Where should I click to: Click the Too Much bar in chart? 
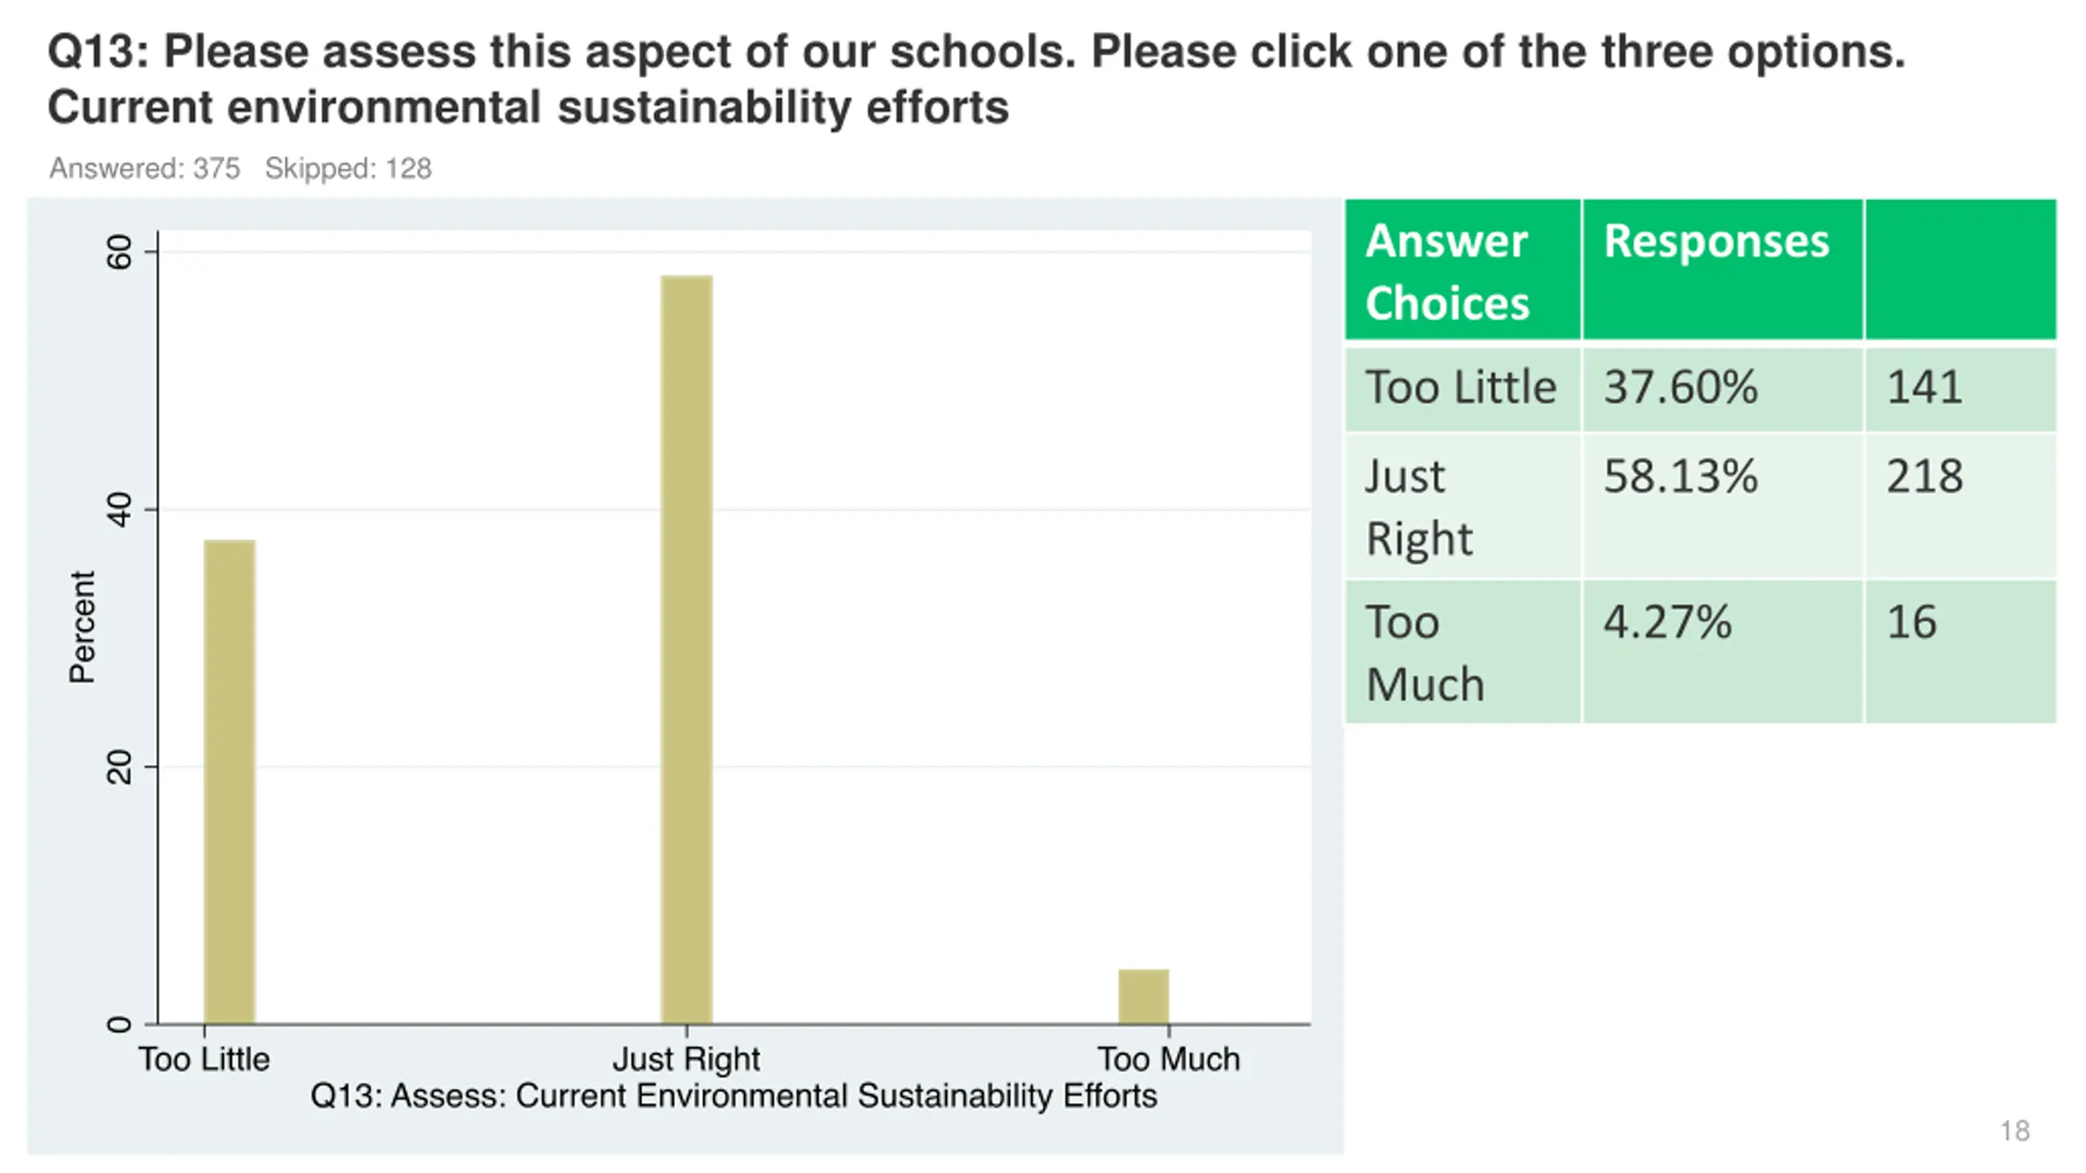[1143, 996]
